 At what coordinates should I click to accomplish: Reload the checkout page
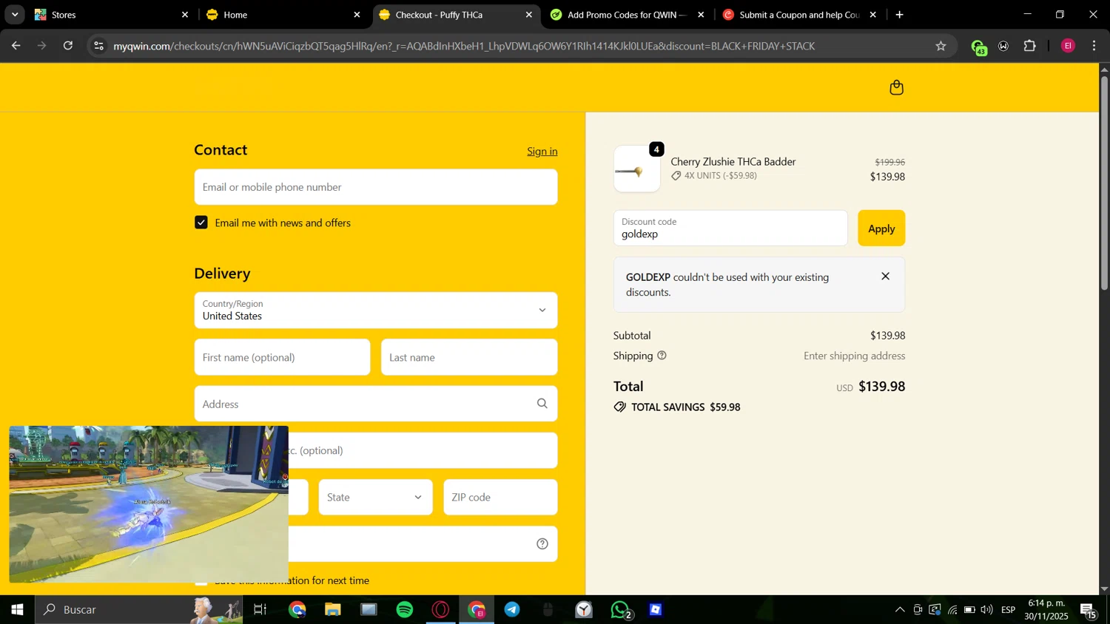68,46
